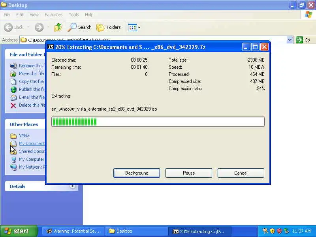The image size is (316, 237).
Task: Maximize the 7-Zip extracting dialog
Action: 255,47
